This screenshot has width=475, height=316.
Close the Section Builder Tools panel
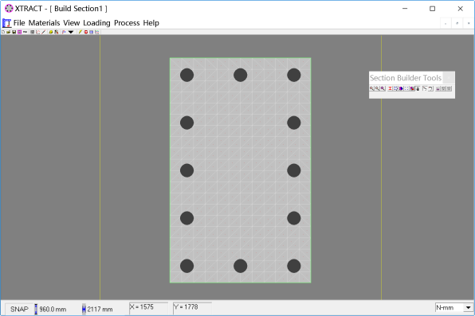point(449,78)
